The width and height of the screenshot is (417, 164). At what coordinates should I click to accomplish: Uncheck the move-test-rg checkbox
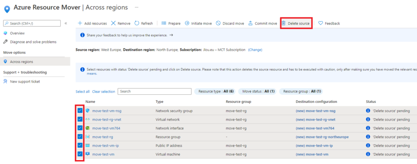80,136
